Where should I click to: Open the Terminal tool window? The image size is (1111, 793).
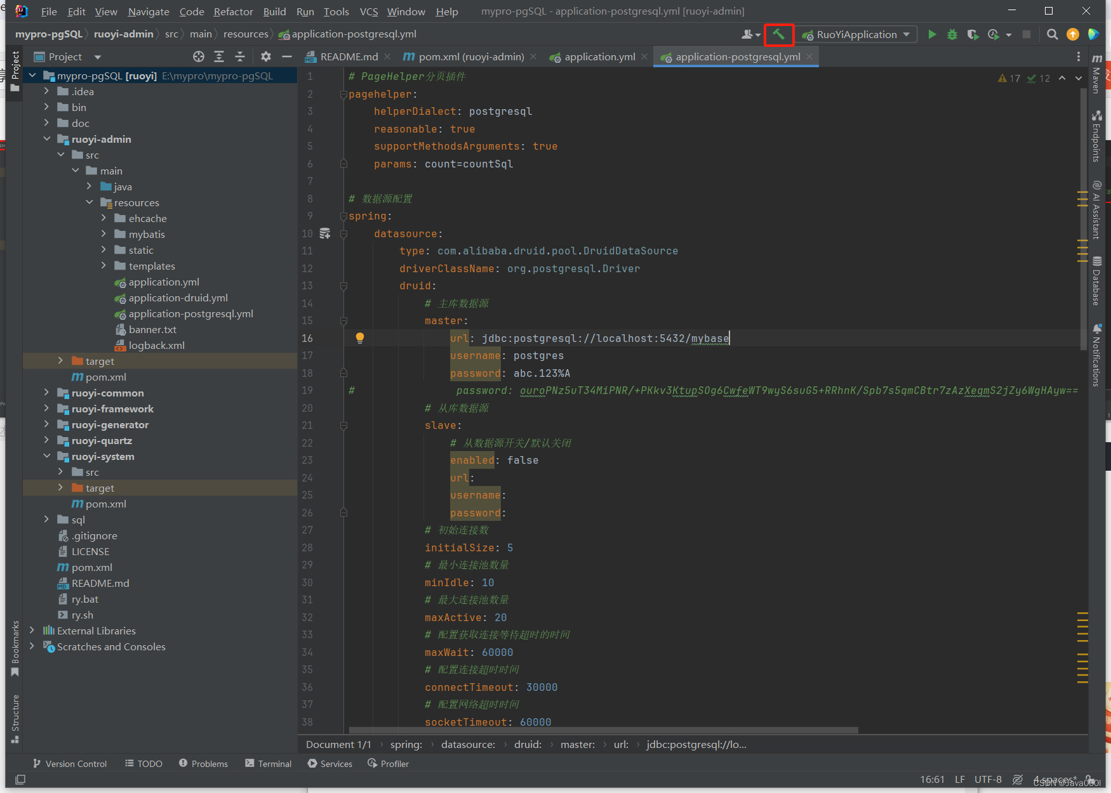point(268,764)
